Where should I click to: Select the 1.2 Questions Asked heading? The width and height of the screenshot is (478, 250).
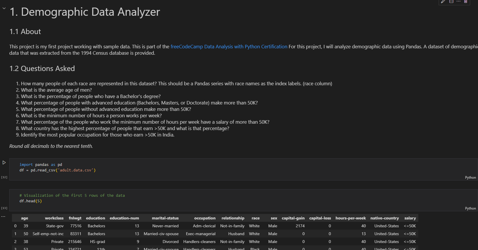point(42,68)
